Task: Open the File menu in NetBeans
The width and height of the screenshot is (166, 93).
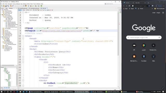Action: point(1,4)
